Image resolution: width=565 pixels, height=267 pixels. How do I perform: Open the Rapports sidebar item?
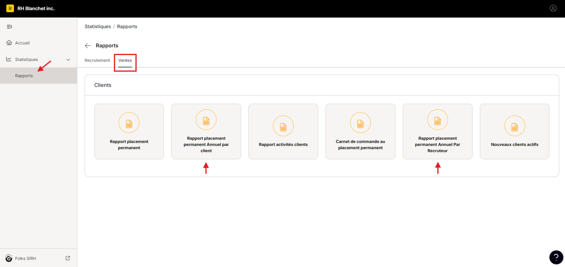[x=38, y=76]
